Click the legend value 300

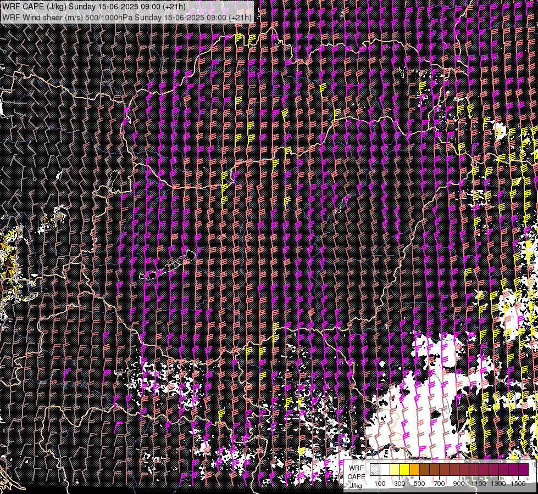[x=400, y=484]
